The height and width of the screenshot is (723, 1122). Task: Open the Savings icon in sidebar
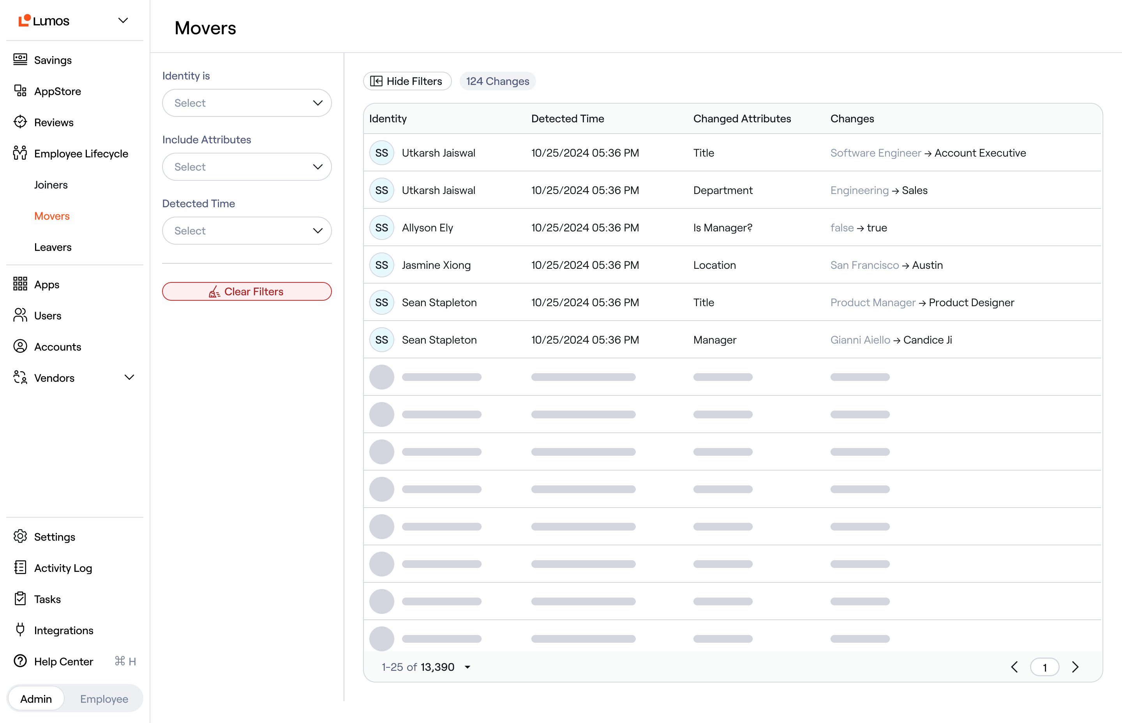pyautogui.click(x=20, y=60)
